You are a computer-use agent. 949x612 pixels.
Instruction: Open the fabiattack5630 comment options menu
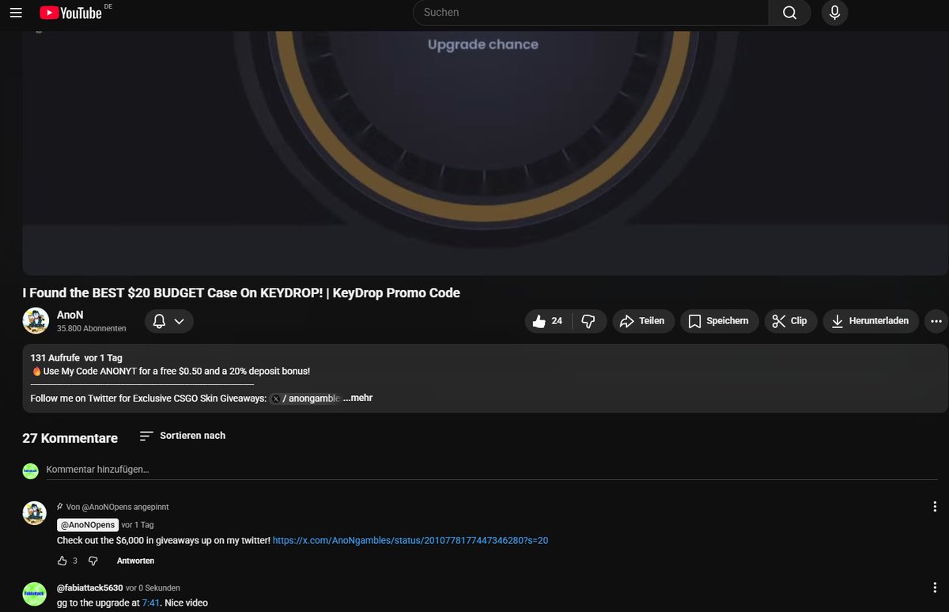click(936, 587)
